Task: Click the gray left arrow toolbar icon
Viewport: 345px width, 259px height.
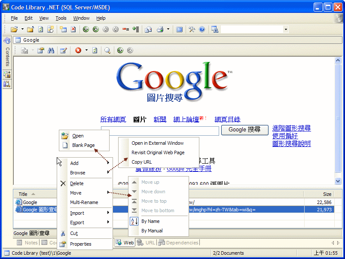Action: [106, 29]
